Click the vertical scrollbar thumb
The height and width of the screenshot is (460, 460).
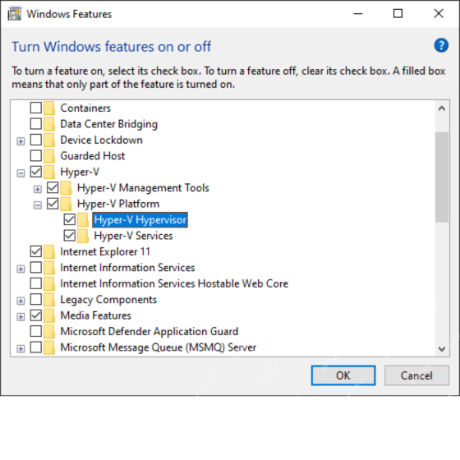442,177
